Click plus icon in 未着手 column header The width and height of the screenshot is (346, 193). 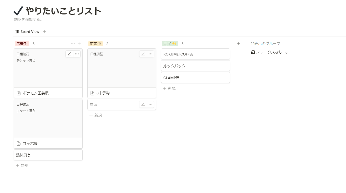79,43
